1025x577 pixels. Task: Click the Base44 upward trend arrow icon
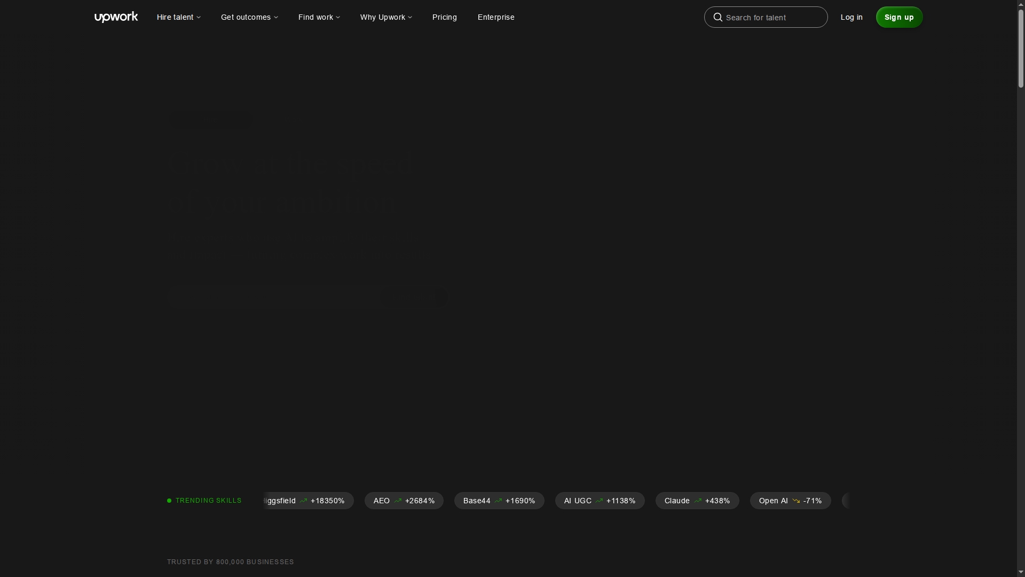click(x=498, y=501)
